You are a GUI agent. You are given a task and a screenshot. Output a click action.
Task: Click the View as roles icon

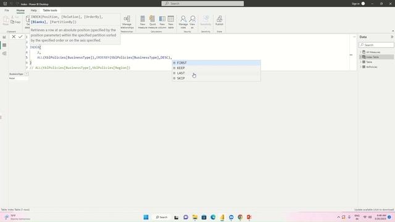pos(192,22)
